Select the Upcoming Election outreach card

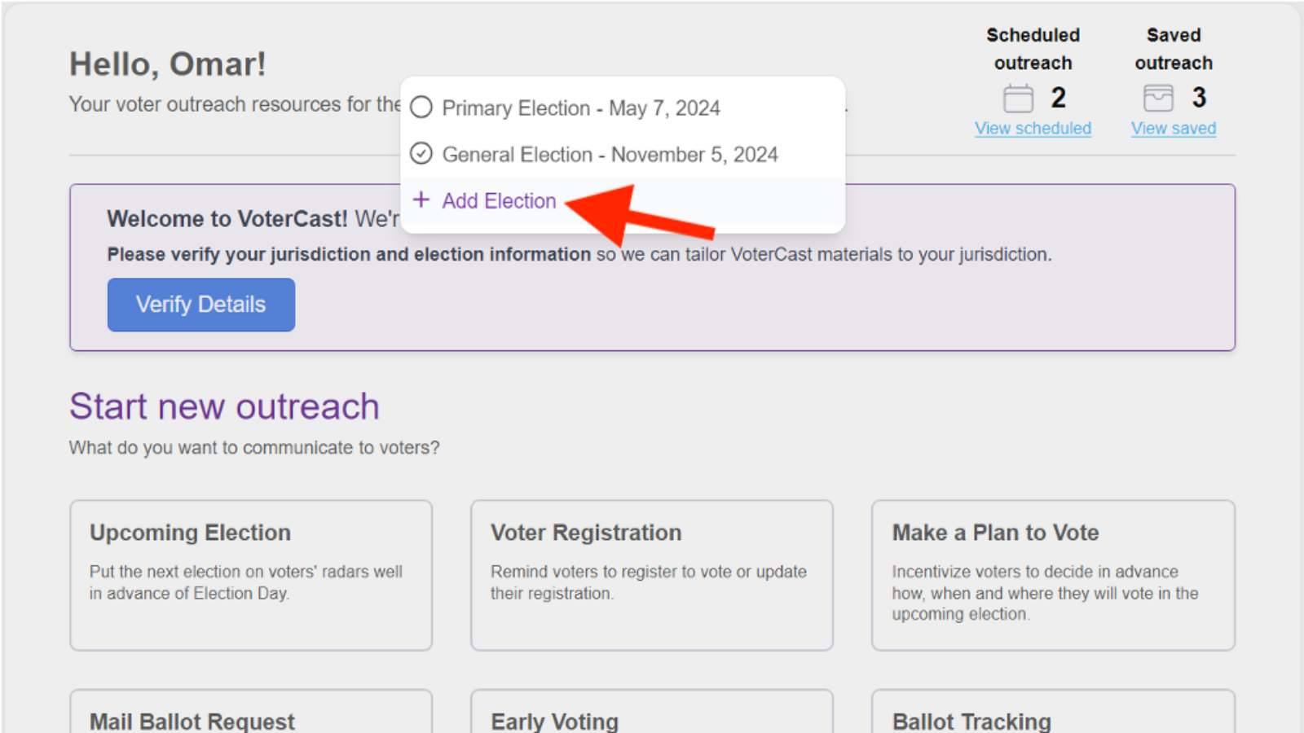click(x=250, y=575)
